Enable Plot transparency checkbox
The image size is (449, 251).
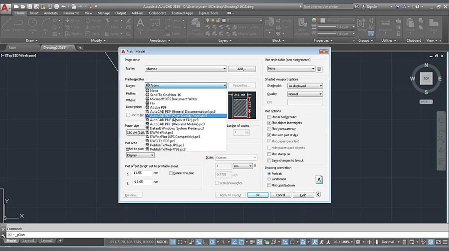click(x=269, y=129)
